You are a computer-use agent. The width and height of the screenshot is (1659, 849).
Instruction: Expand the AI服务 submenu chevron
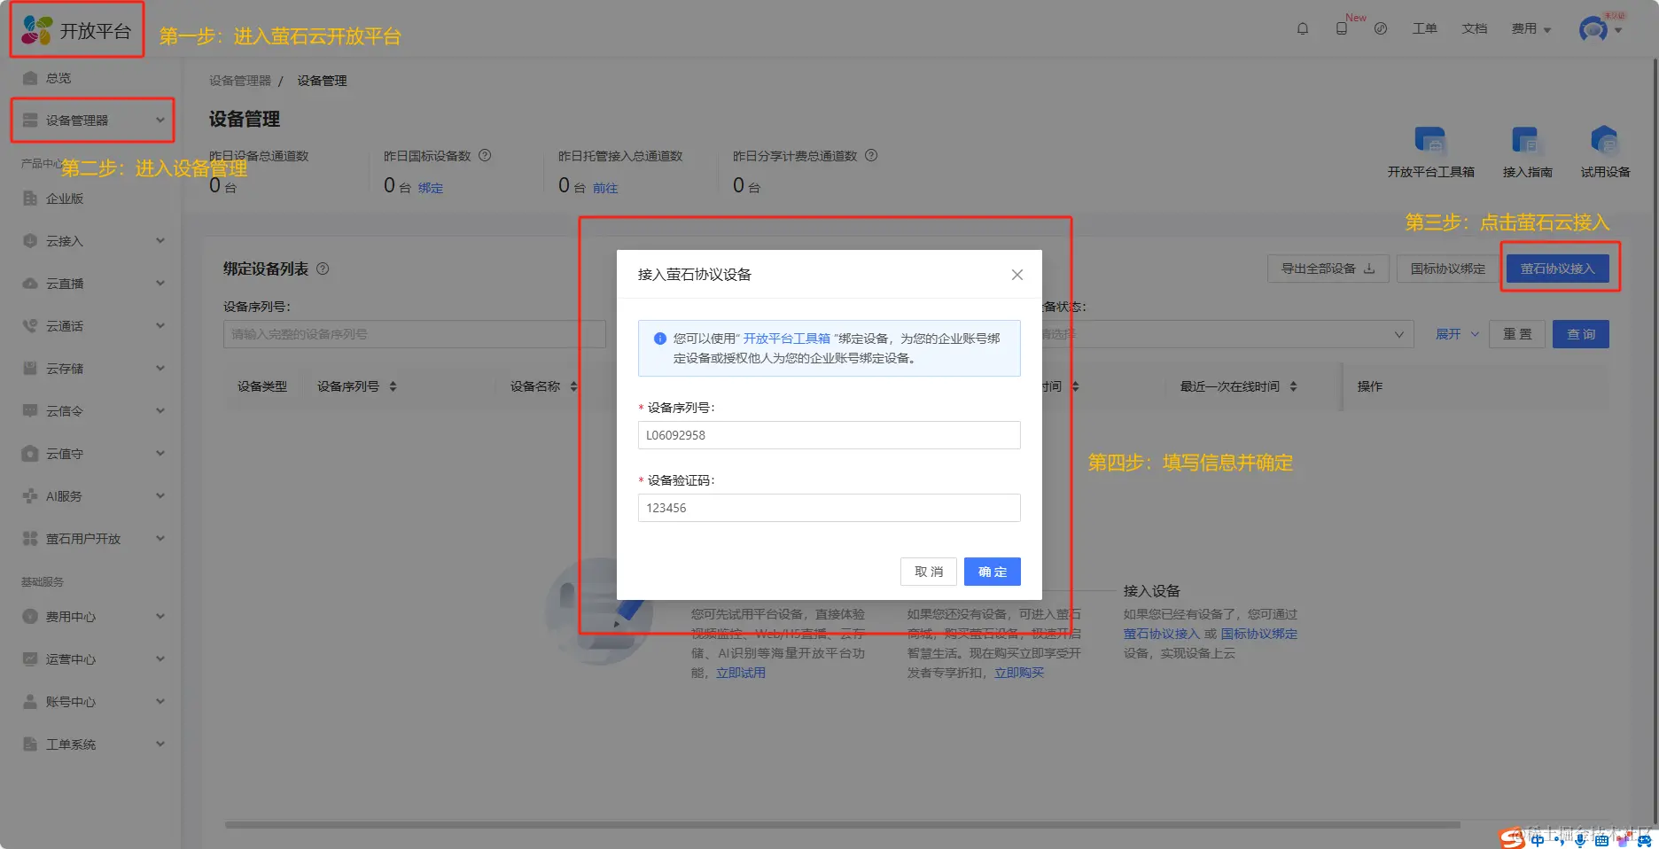coord(160,495)
